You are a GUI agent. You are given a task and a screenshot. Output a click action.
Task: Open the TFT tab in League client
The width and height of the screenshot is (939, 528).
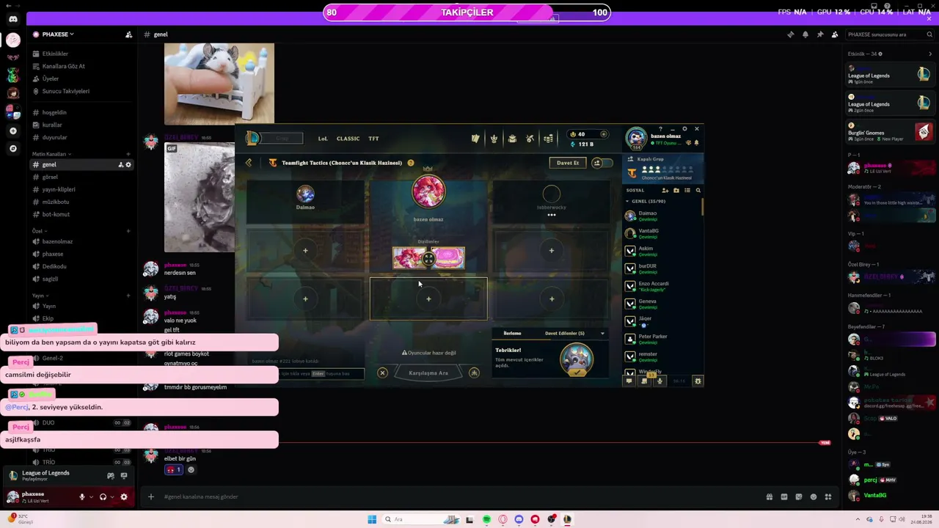pos(373,139)
